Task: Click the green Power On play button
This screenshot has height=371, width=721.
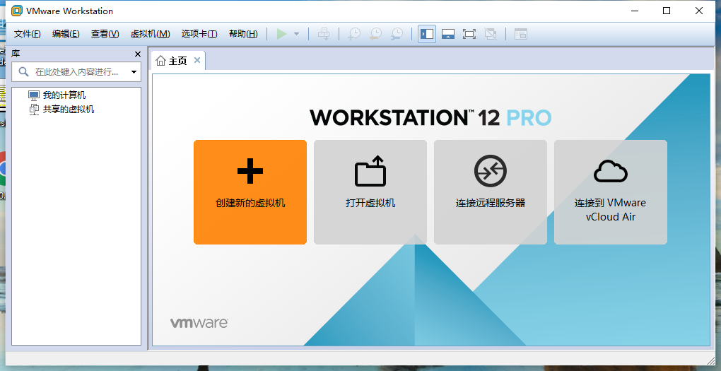Action: click(x=281, y=34)
